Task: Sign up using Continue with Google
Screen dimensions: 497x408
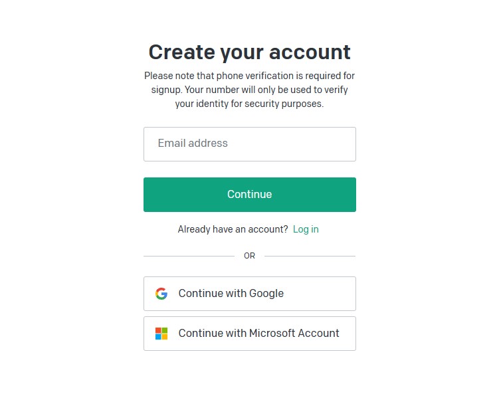Action: 249,294
